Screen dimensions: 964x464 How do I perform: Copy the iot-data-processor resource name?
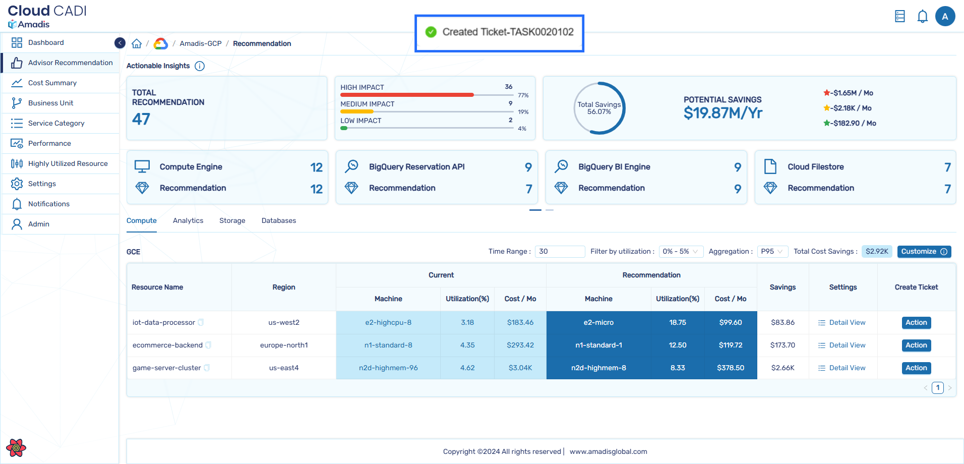click(201, 322)
